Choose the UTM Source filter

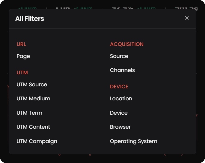[32, 84]
